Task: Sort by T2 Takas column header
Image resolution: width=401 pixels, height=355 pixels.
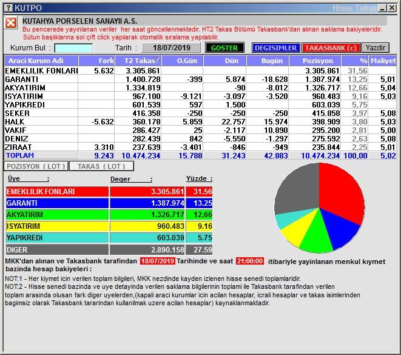Action: (138, 61)
